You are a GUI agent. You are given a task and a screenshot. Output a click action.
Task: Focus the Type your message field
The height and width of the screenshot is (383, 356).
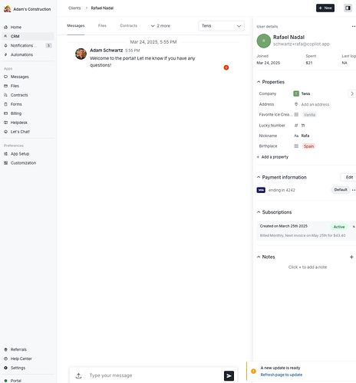coord(153,375)
